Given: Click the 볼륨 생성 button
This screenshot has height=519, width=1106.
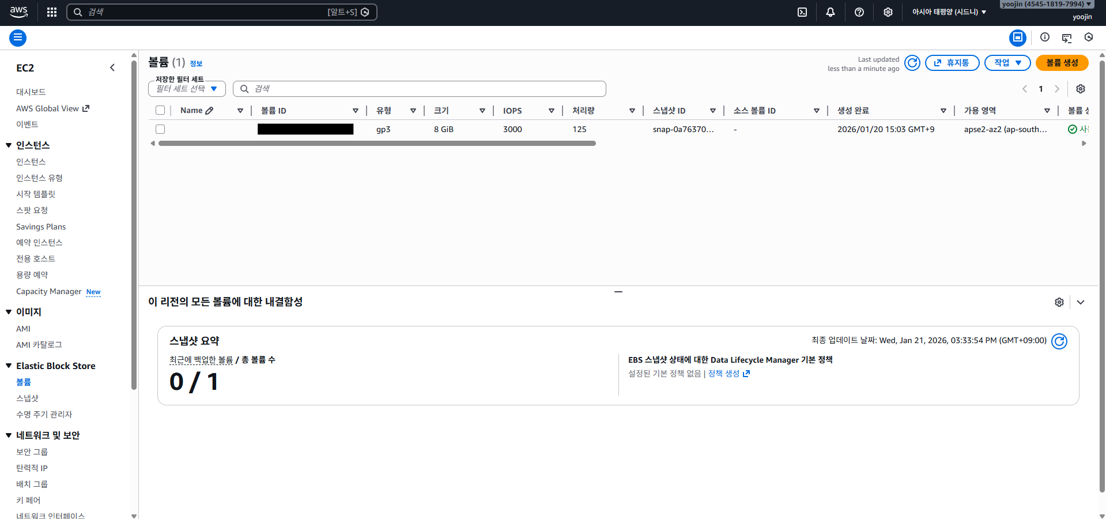Looking at the screenshot, I should [1062, 63].
